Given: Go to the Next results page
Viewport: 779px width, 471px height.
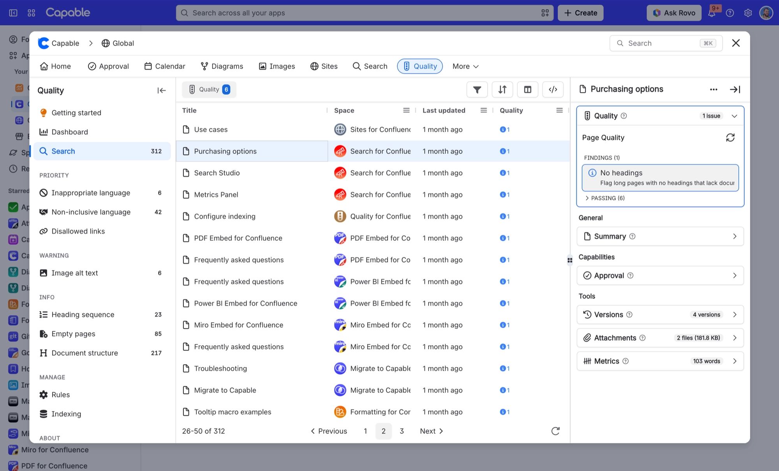Looking at the screenshot, I should 432,431.
